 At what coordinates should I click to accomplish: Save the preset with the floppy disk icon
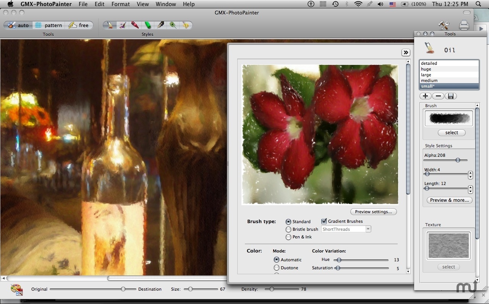450,96
